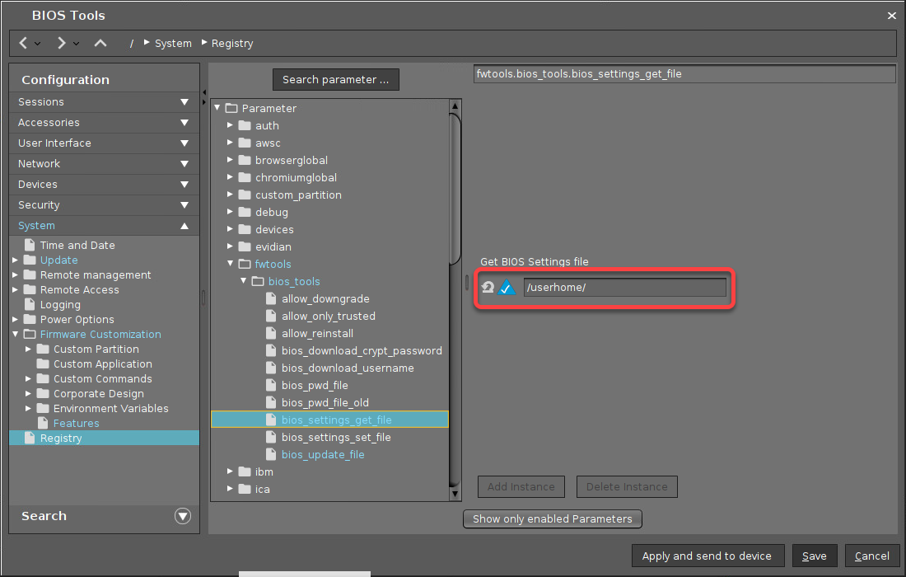This screenshot has width=906, height=577.
Task: Expand the devices parameter folder
Action: coord(231,229)
